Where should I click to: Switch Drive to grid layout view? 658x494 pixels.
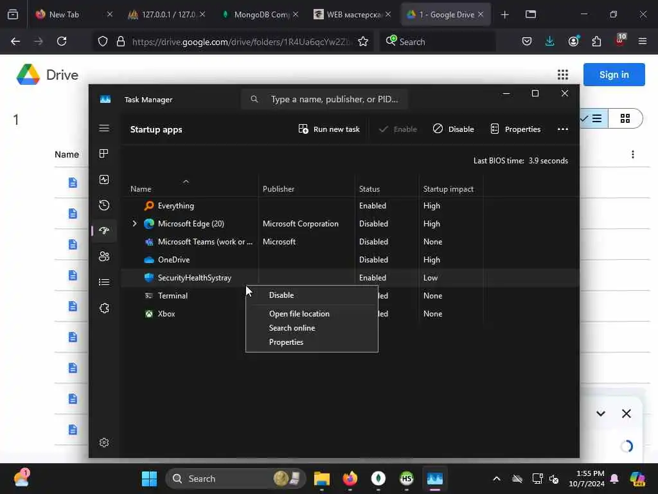[625, 118]
